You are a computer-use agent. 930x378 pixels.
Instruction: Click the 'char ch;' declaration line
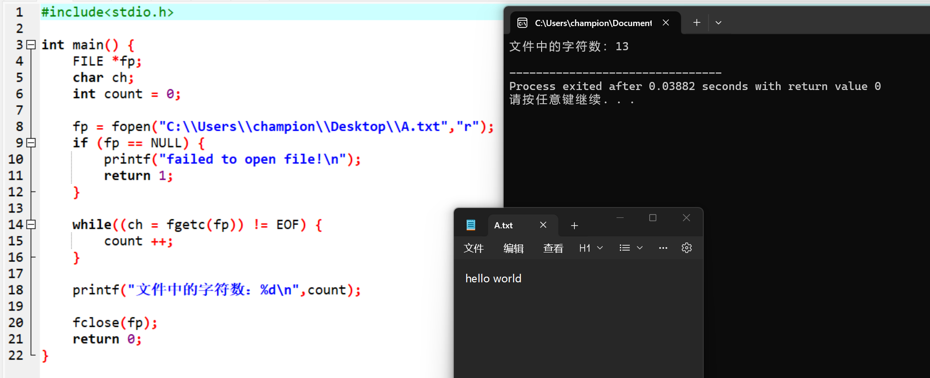coord(103,78)
